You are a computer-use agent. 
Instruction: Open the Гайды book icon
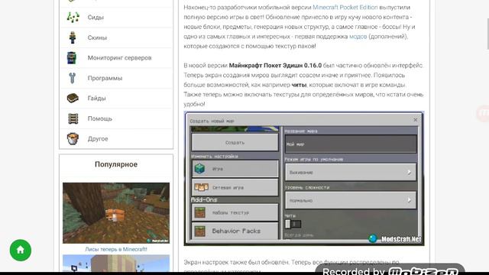point(73,99)
